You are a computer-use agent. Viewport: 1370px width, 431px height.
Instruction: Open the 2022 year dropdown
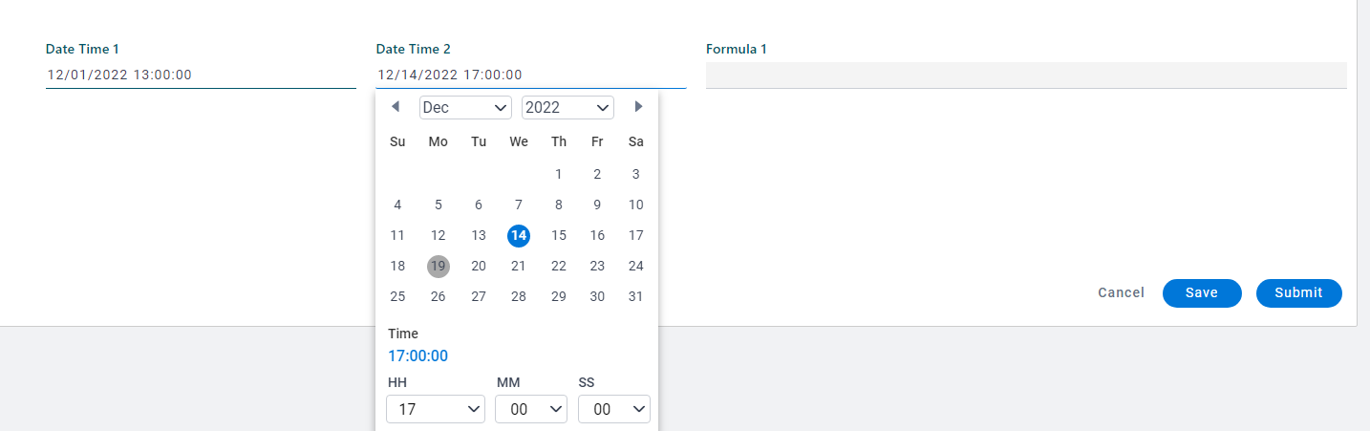(567, 108)
